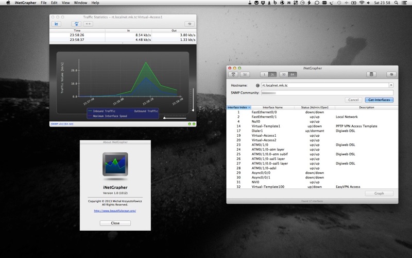The width and height of the screenshot is (412, 258).
Task: Click the letter b icon in menu bar
Action: (275, 3)
